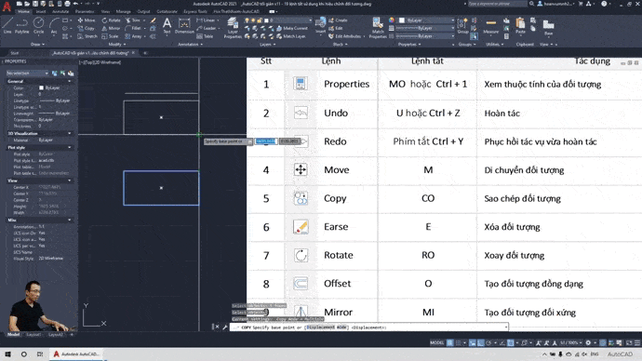
Task: Click the Plot/Print icon in quick access toolbar
Action: click(x=67, y=4)
